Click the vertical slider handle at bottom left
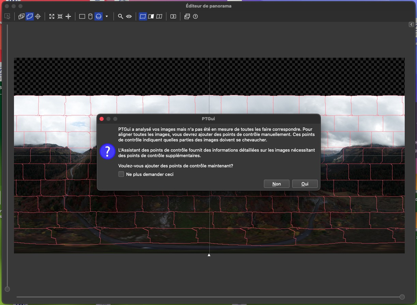417x305 pixels. coord(7,289)
